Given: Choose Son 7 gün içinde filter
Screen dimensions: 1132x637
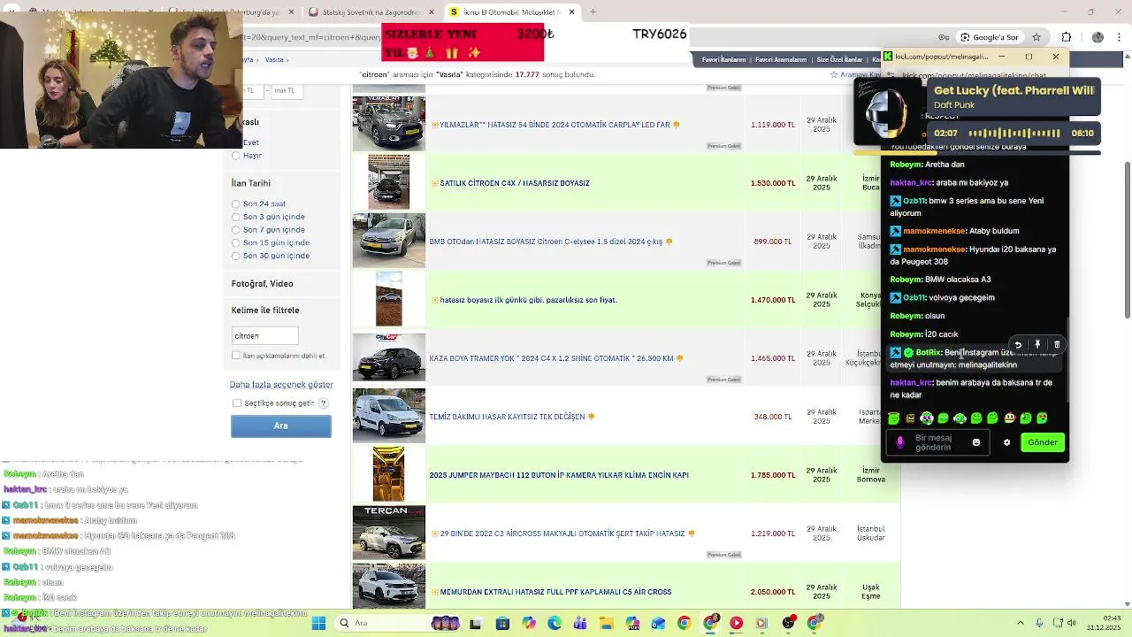Looking at the screenshot, I should coord(236,230).
